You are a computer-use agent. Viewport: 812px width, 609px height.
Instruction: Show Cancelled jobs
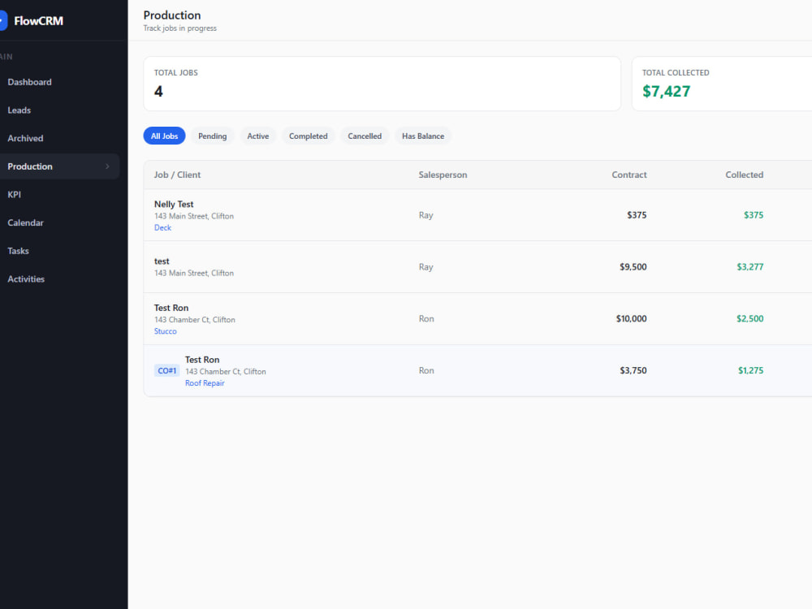click(365, 136)
